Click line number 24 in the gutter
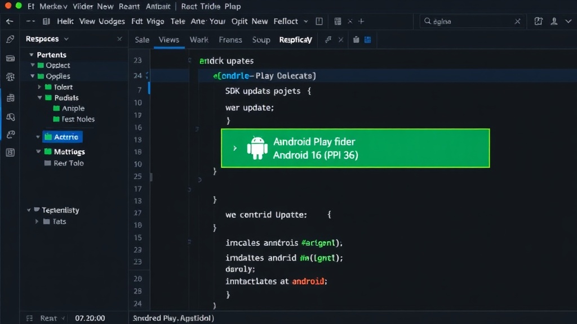The image size is (577, 324). (x=137, y=76)
